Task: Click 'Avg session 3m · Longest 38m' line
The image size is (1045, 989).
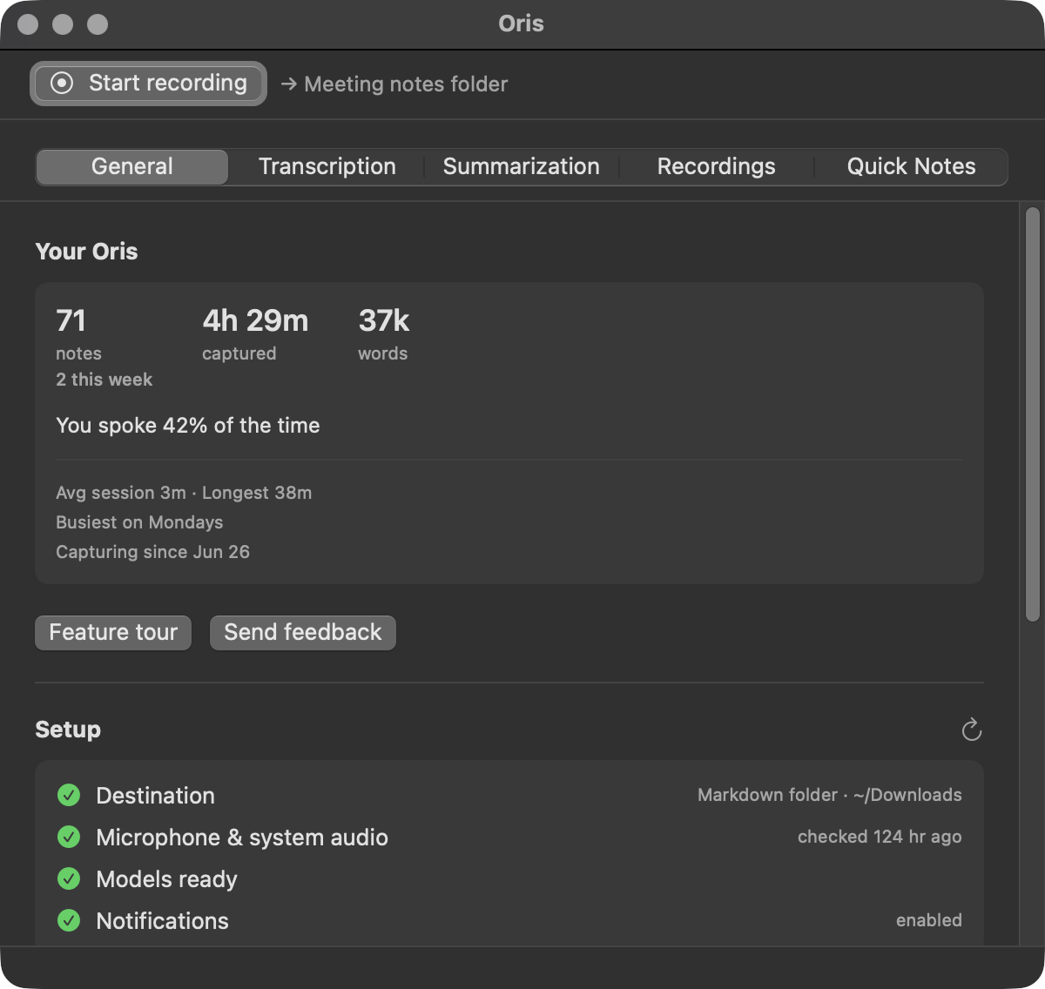Action: (x=184, y=493)
